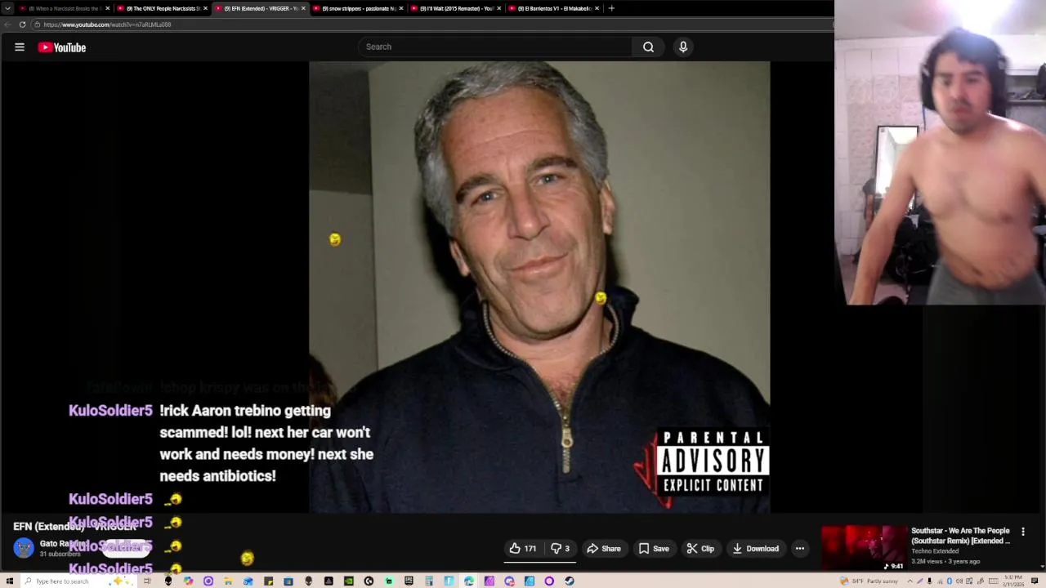
Task: Go to the YouTube home logo
Action: [61, 47]
